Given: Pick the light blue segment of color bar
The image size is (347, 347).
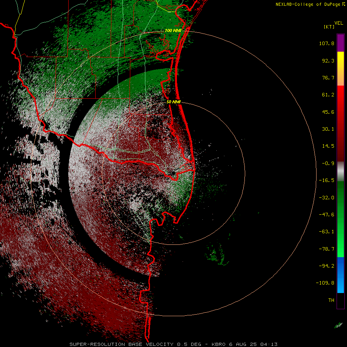Looking at the screenshot, I should coord(340,286).
